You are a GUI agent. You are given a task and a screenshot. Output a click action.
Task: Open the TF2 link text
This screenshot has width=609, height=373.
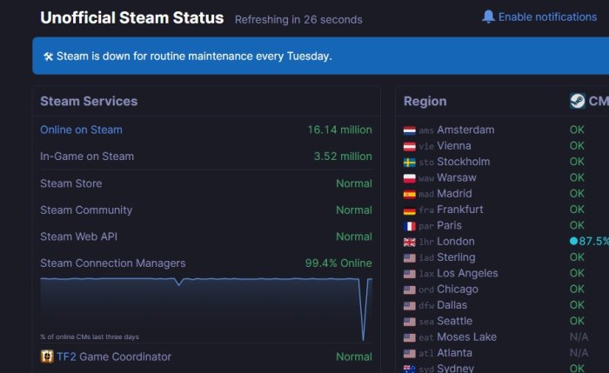(x=66, y=356)
